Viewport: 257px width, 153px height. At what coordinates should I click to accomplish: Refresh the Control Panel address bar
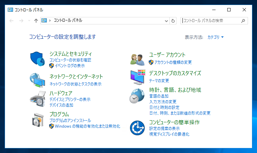coord(173,21)
